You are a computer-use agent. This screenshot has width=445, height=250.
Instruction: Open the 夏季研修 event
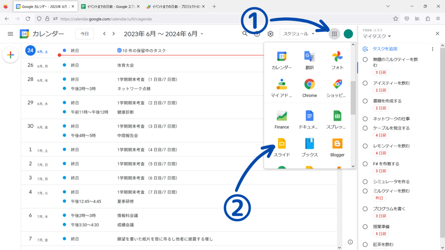tap(125, 201)
